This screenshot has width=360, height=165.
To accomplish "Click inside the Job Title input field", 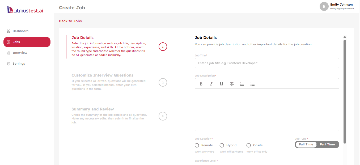I will [267, 63].
